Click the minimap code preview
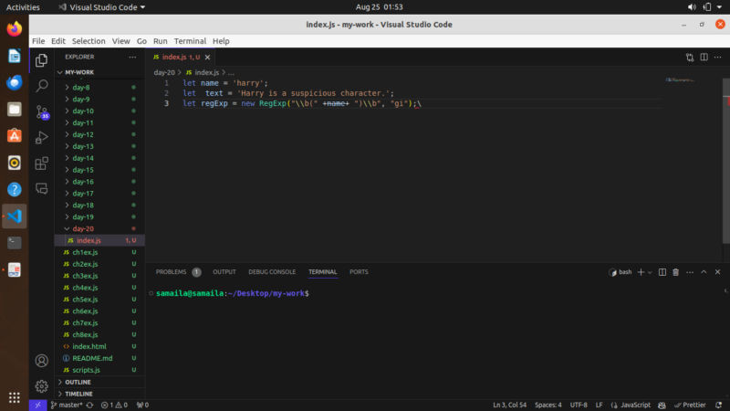 pyautogui.click(x=680, y=80)
